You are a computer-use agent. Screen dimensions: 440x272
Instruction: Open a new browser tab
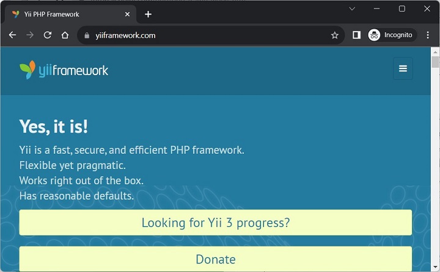(148, 14)
